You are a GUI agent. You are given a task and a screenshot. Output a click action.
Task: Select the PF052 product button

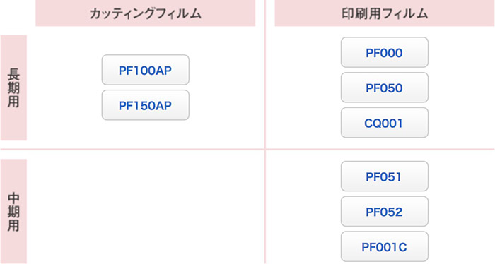(385, 212)
